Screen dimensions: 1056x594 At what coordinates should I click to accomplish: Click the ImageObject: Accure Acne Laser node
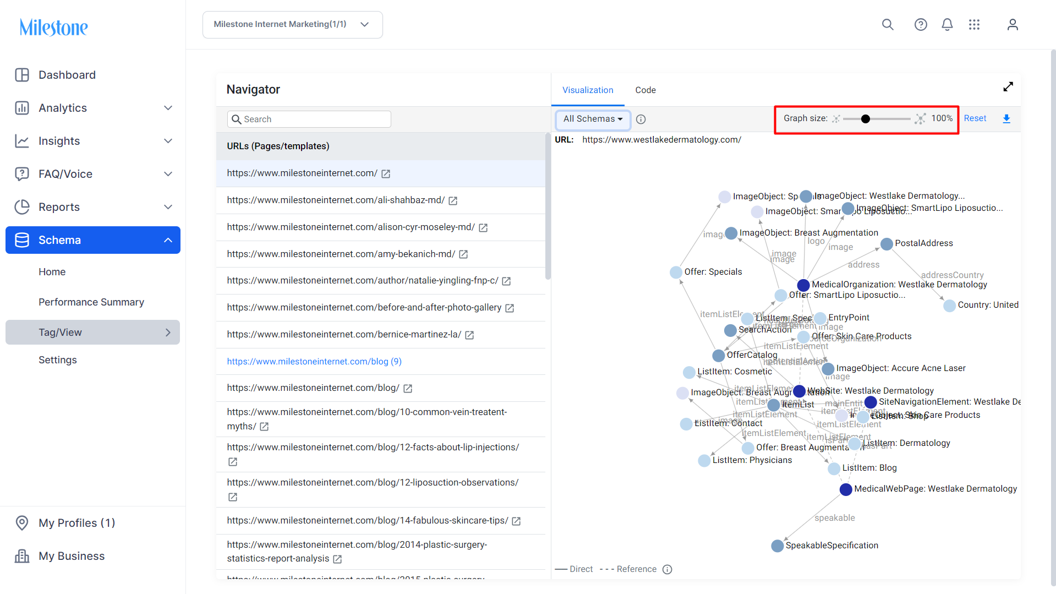[828, 369]
